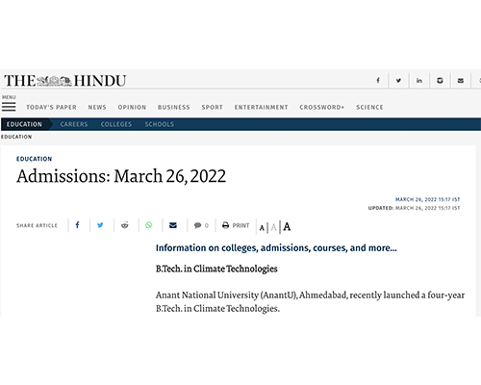Open the comments bubble showing 0
This screenshot has height=385, width=481.
point(201,225)
